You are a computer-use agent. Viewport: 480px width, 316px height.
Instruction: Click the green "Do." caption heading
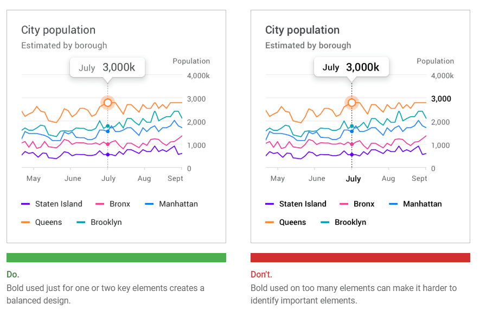coord(13,274)
